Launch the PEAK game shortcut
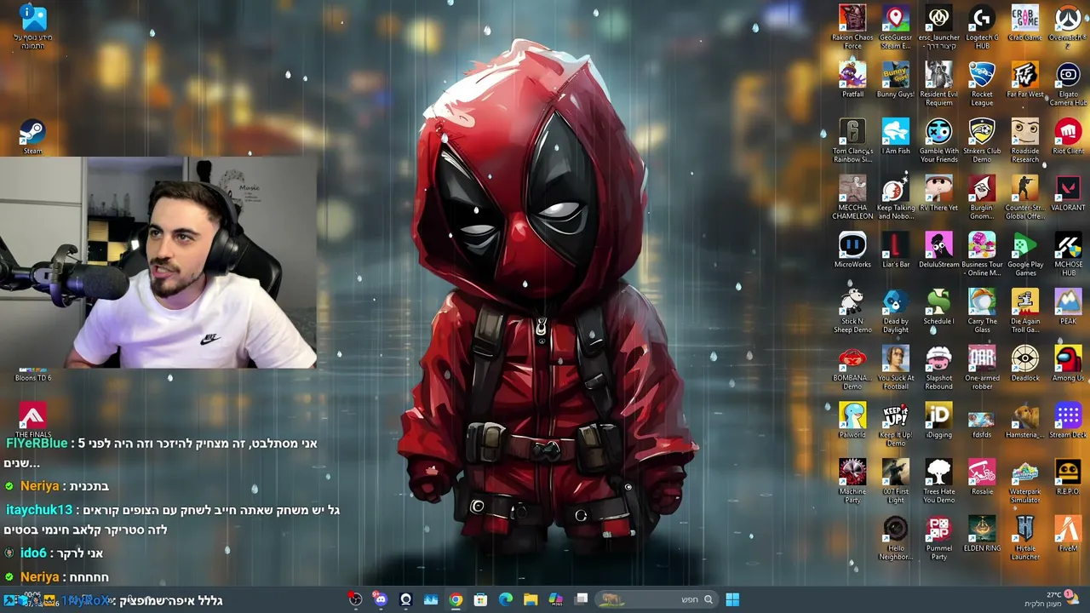Viewport: 1090px width, 613px height. pyautogui.click(x=1068, y=306)
